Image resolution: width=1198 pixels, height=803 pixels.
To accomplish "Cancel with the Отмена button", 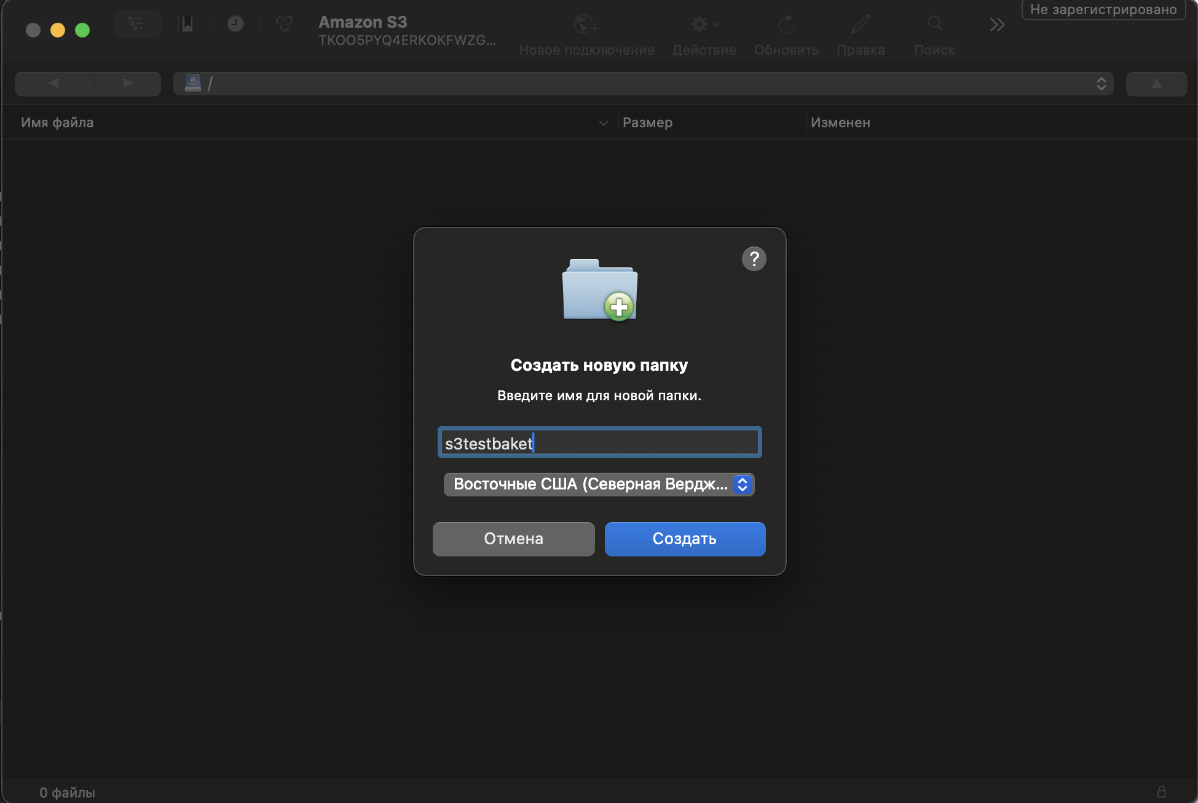I will [x=513, y=539].
